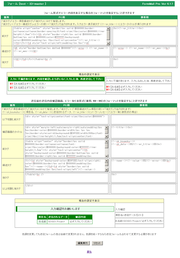Screen dimensions: 180x258
Task: Click the 編集実行 submit button
Action: tap(83, 243)
